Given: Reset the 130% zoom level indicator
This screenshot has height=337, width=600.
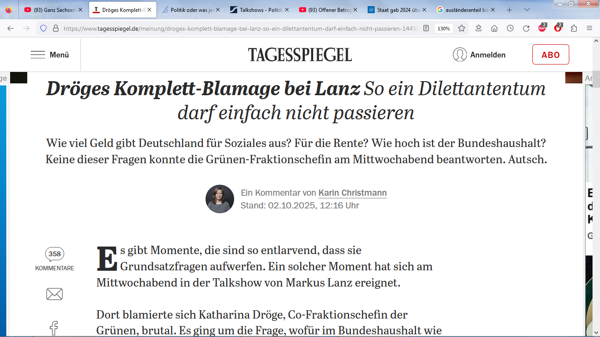Looking at the screenshot, I should 444,28.
